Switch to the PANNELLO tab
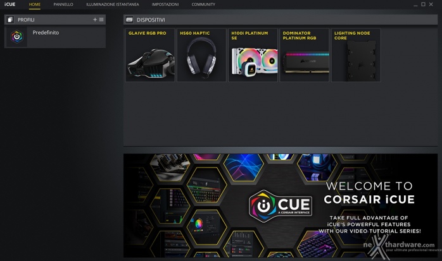The image size is (442, 261). point(63,4)
